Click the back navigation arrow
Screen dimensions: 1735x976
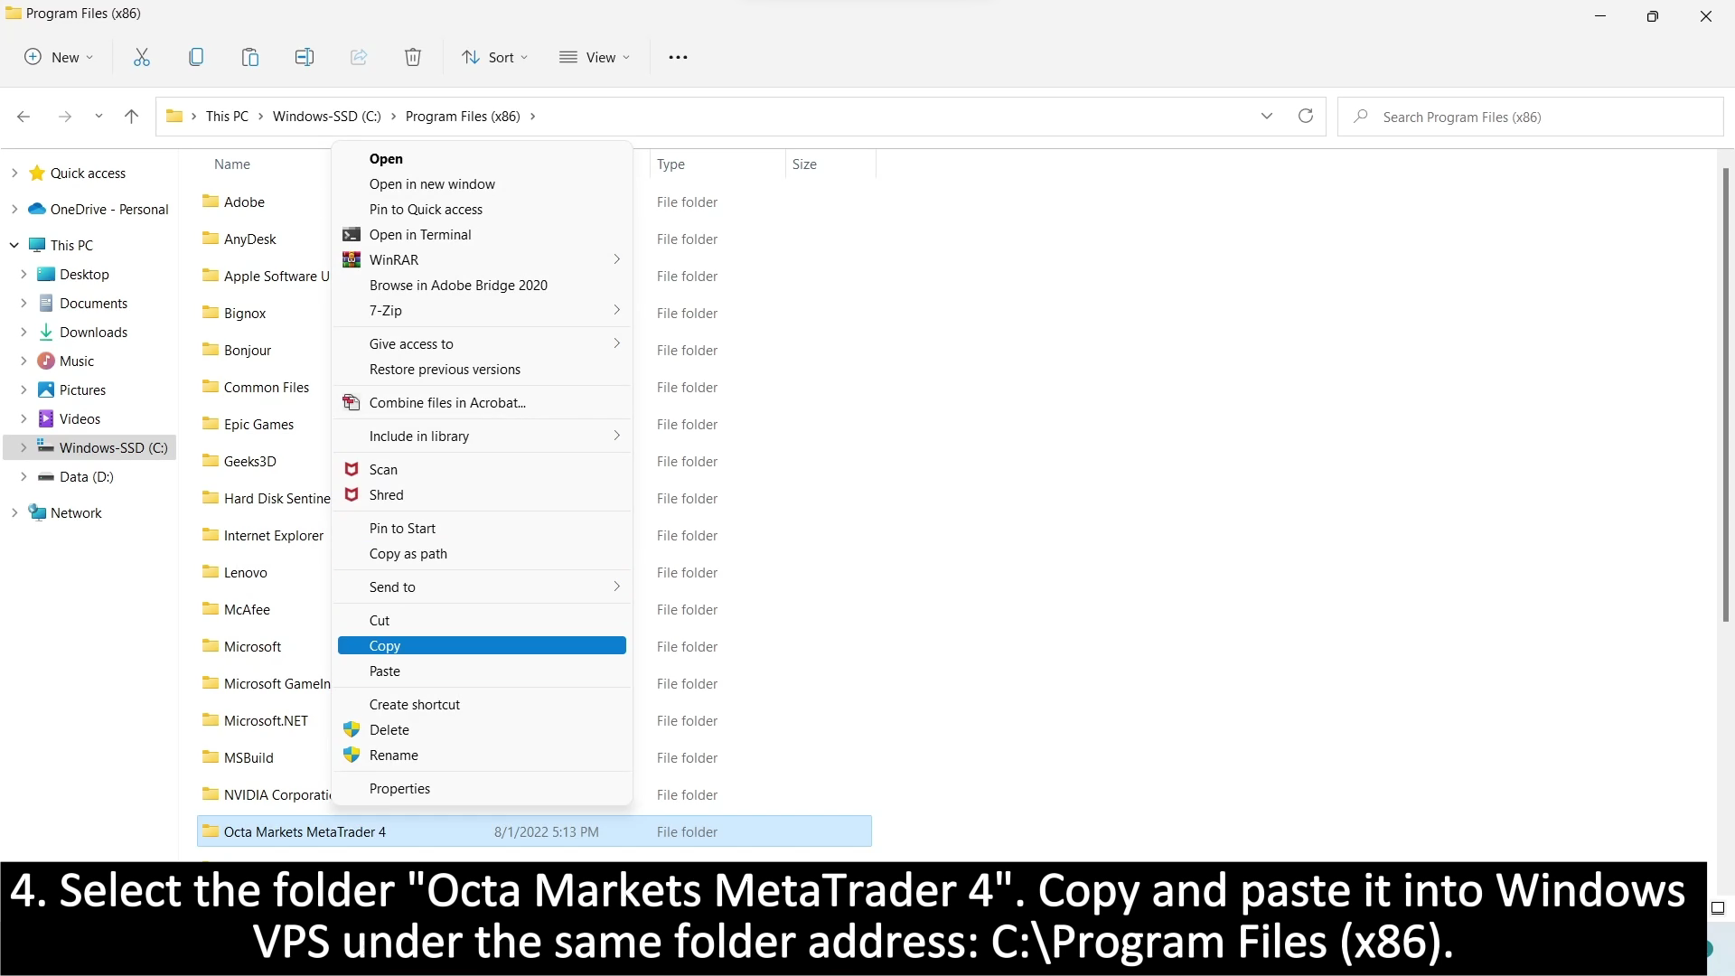point(23,116)
